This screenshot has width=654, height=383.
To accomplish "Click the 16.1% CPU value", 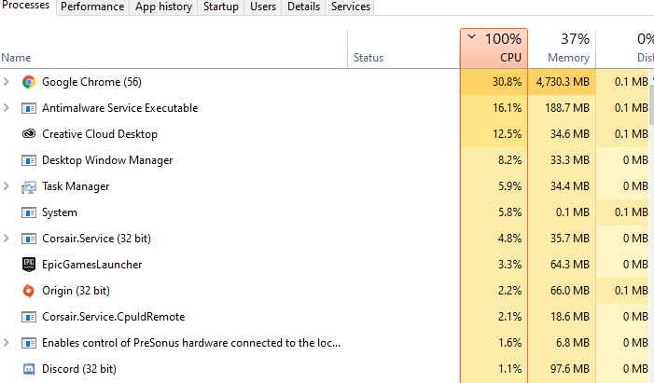I will pyautogui.click(x=507, y=108).
